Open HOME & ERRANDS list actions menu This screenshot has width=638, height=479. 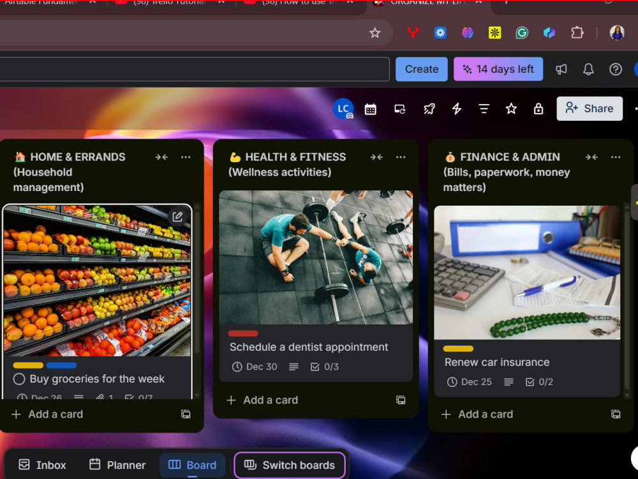click(186, 157)
